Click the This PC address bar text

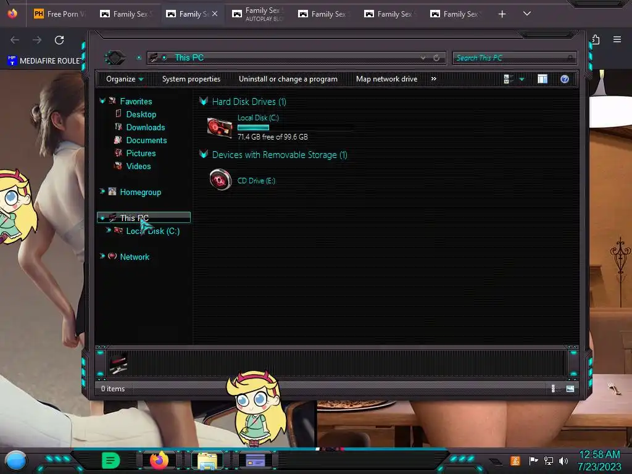(x=189, y=57)
